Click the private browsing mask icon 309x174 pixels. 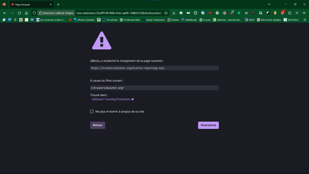(188, 13)
